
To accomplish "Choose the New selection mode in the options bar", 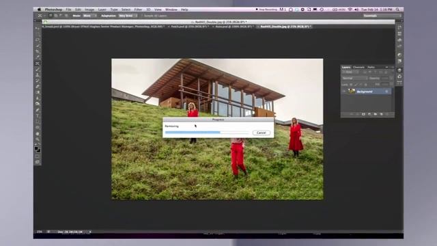I will [51, 16].
